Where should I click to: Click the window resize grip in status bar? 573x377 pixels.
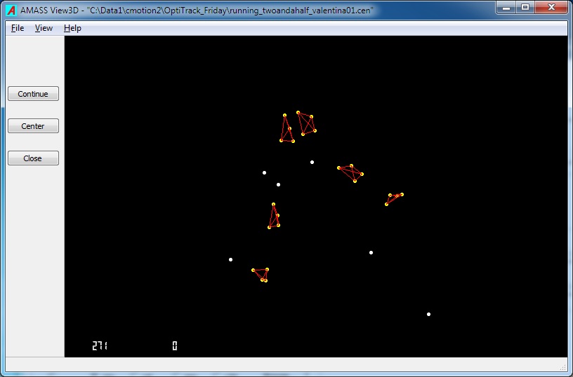(x=563, y=367)
